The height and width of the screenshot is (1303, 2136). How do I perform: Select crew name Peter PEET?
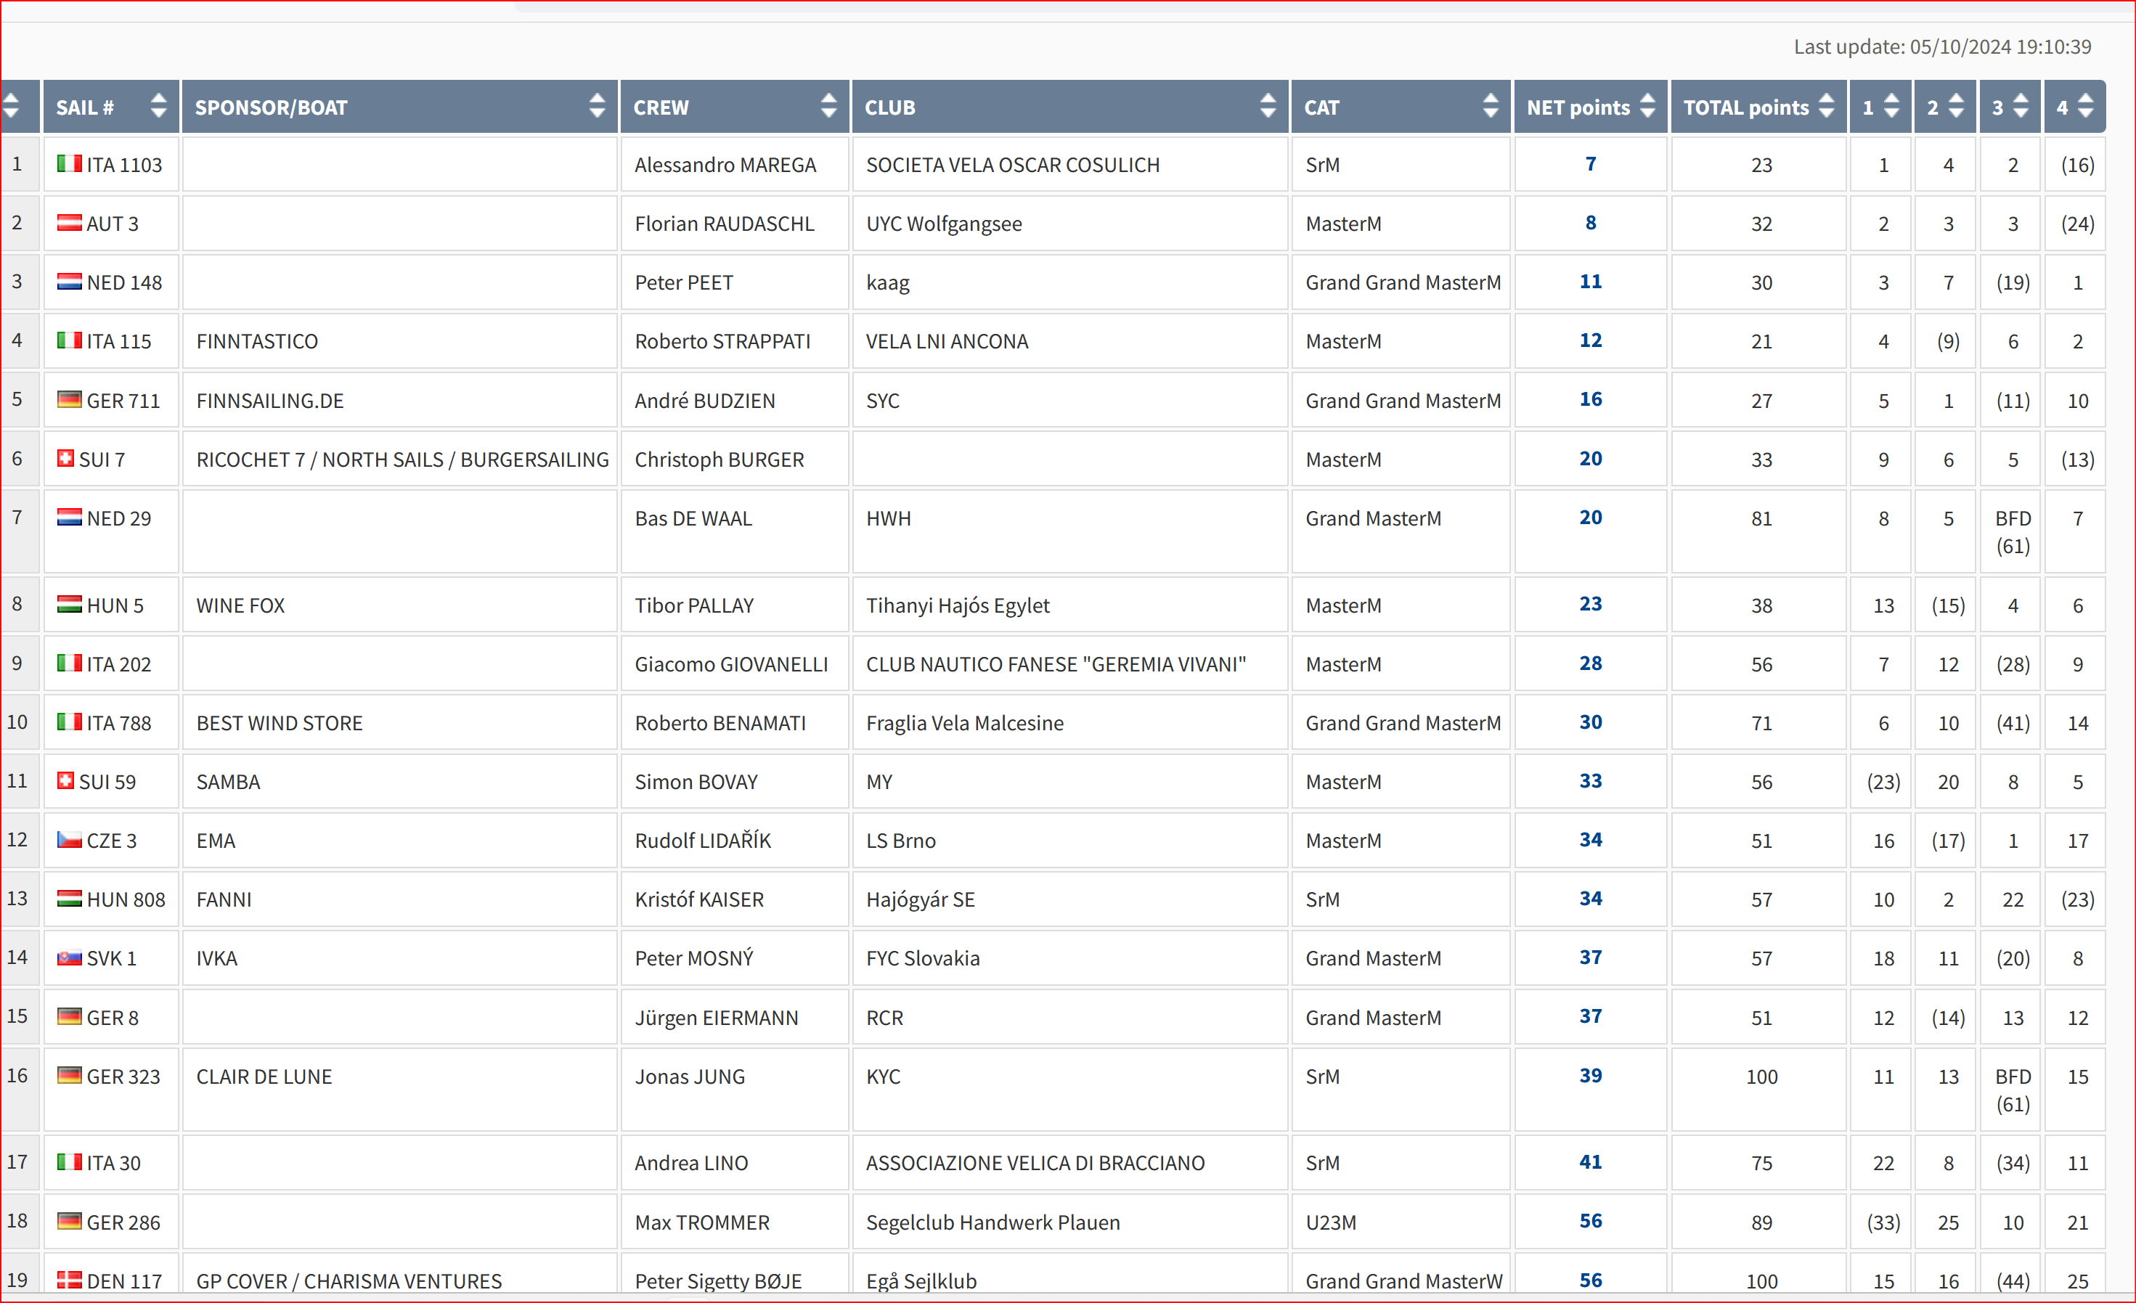(684, 282)
